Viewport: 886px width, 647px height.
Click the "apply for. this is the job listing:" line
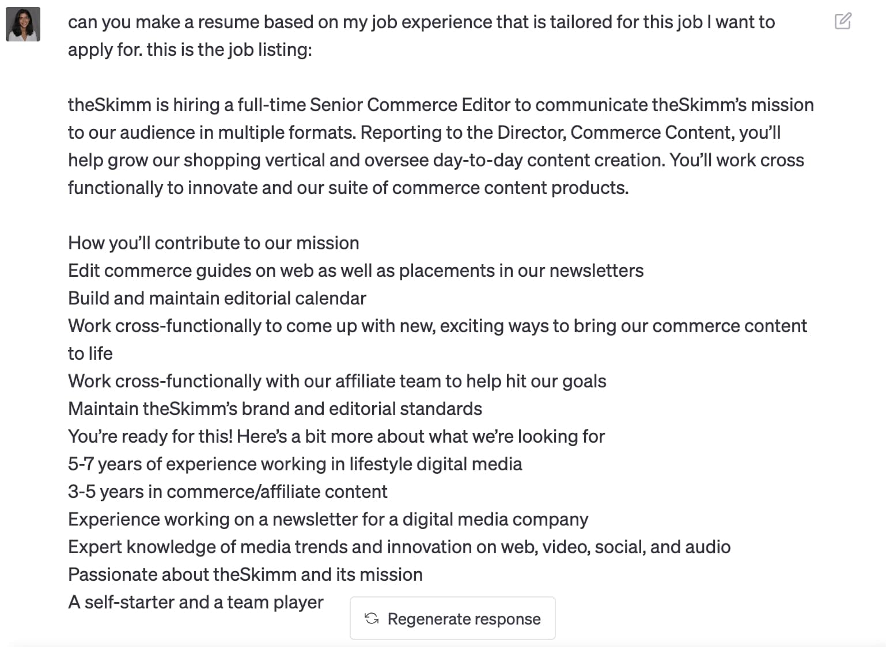click(190, 50)
